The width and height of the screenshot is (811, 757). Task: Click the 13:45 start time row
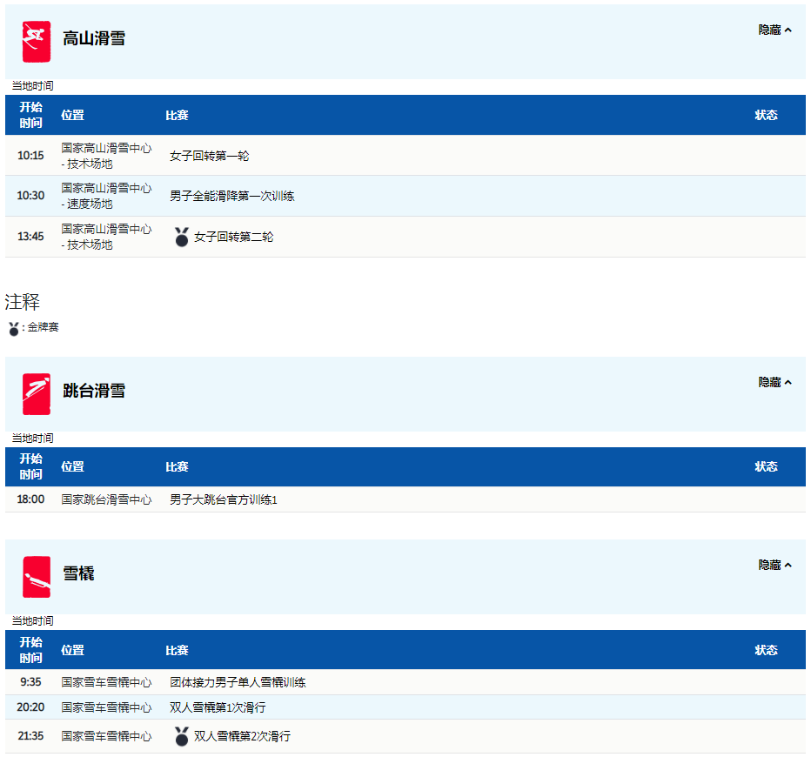tap(30, 237)
